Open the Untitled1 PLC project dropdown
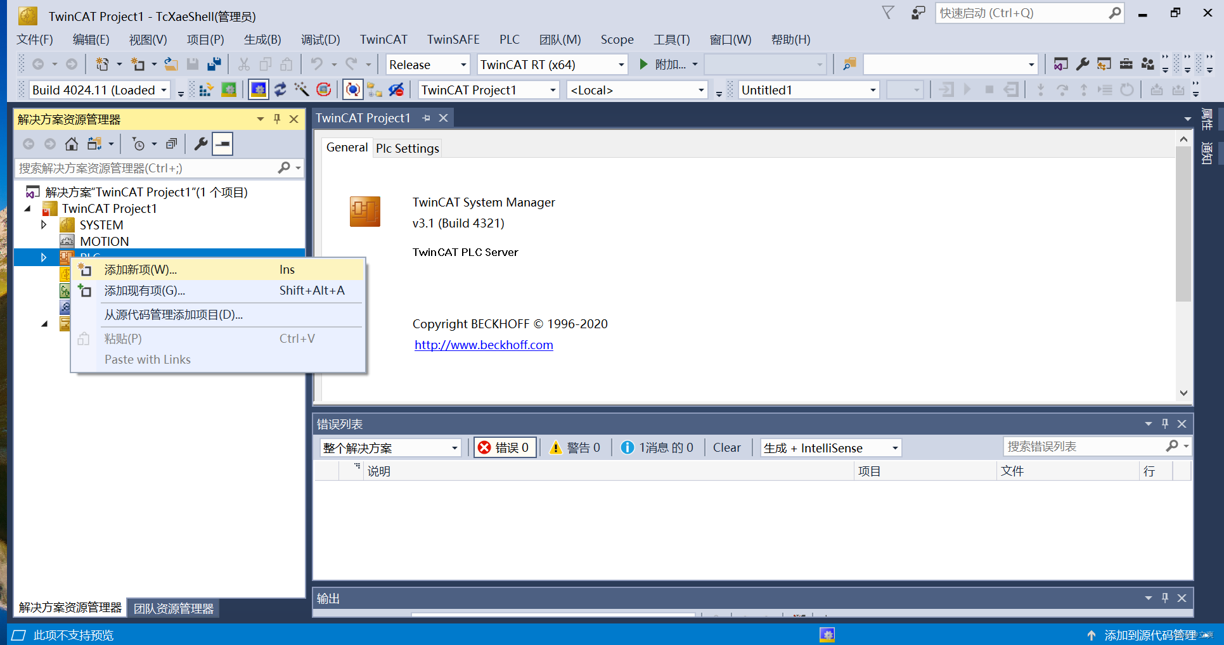Viewport: 1224px width, 645px height. click(x=809, y=90)
